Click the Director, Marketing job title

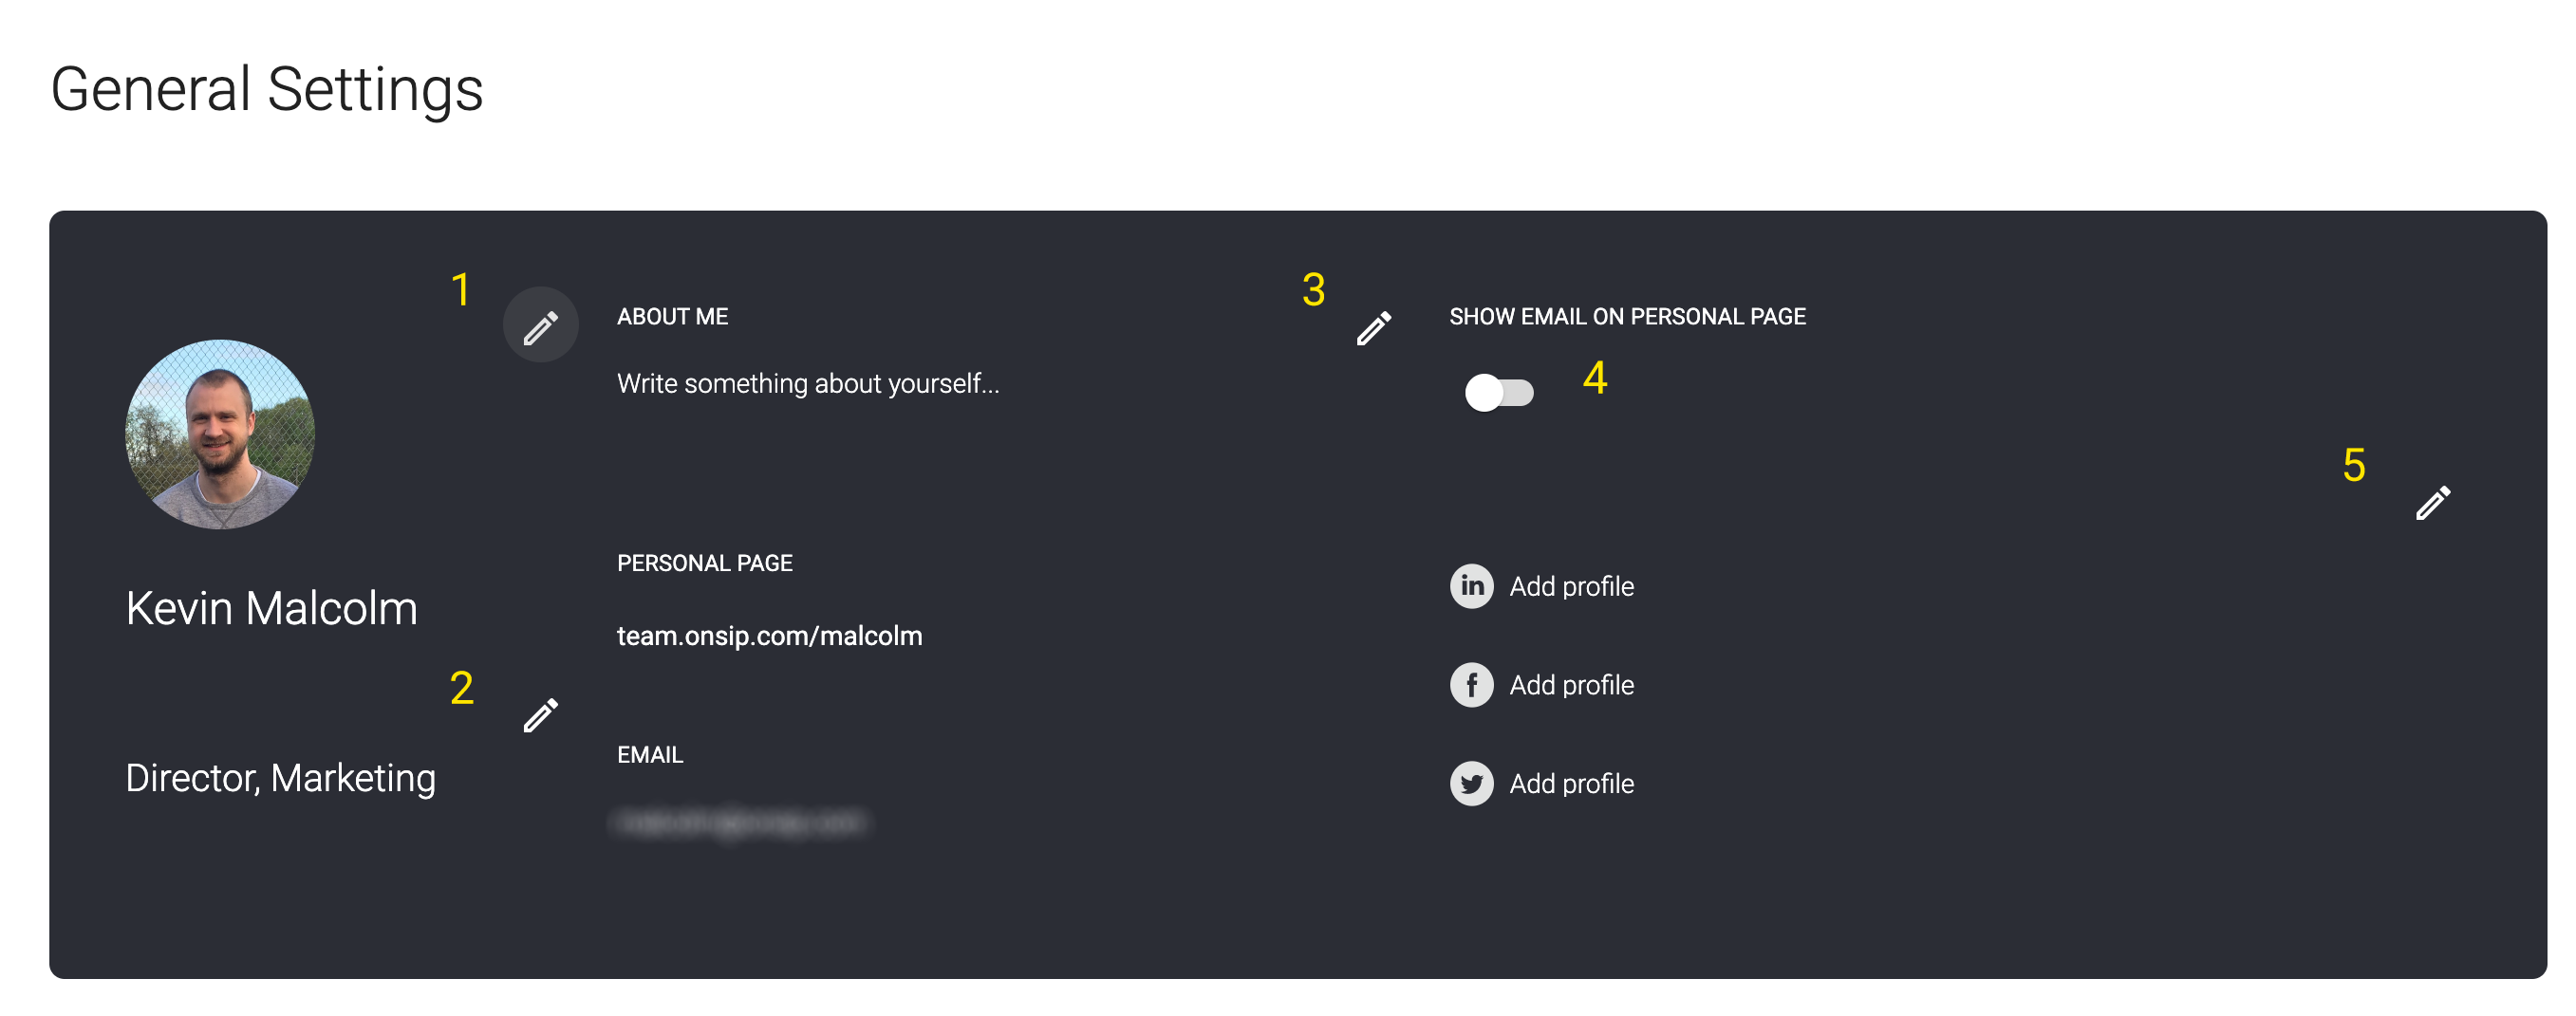pos(280,778)
